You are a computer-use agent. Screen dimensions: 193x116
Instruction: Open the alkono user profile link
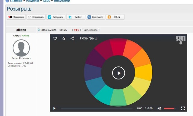21,30
